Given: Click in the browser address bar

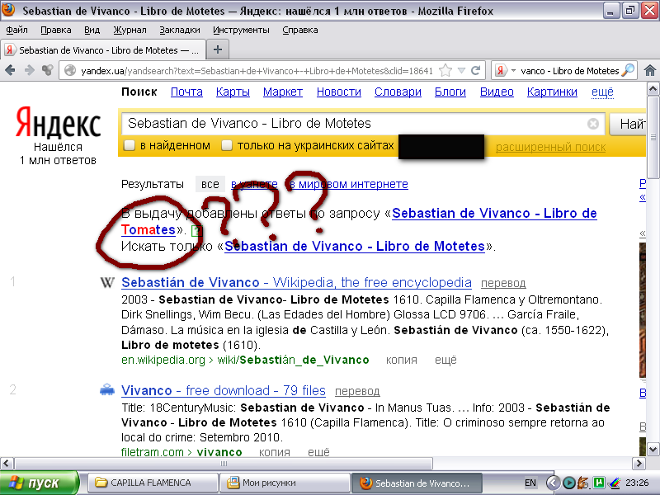Looking at the screenshot, I should [257, 71].
